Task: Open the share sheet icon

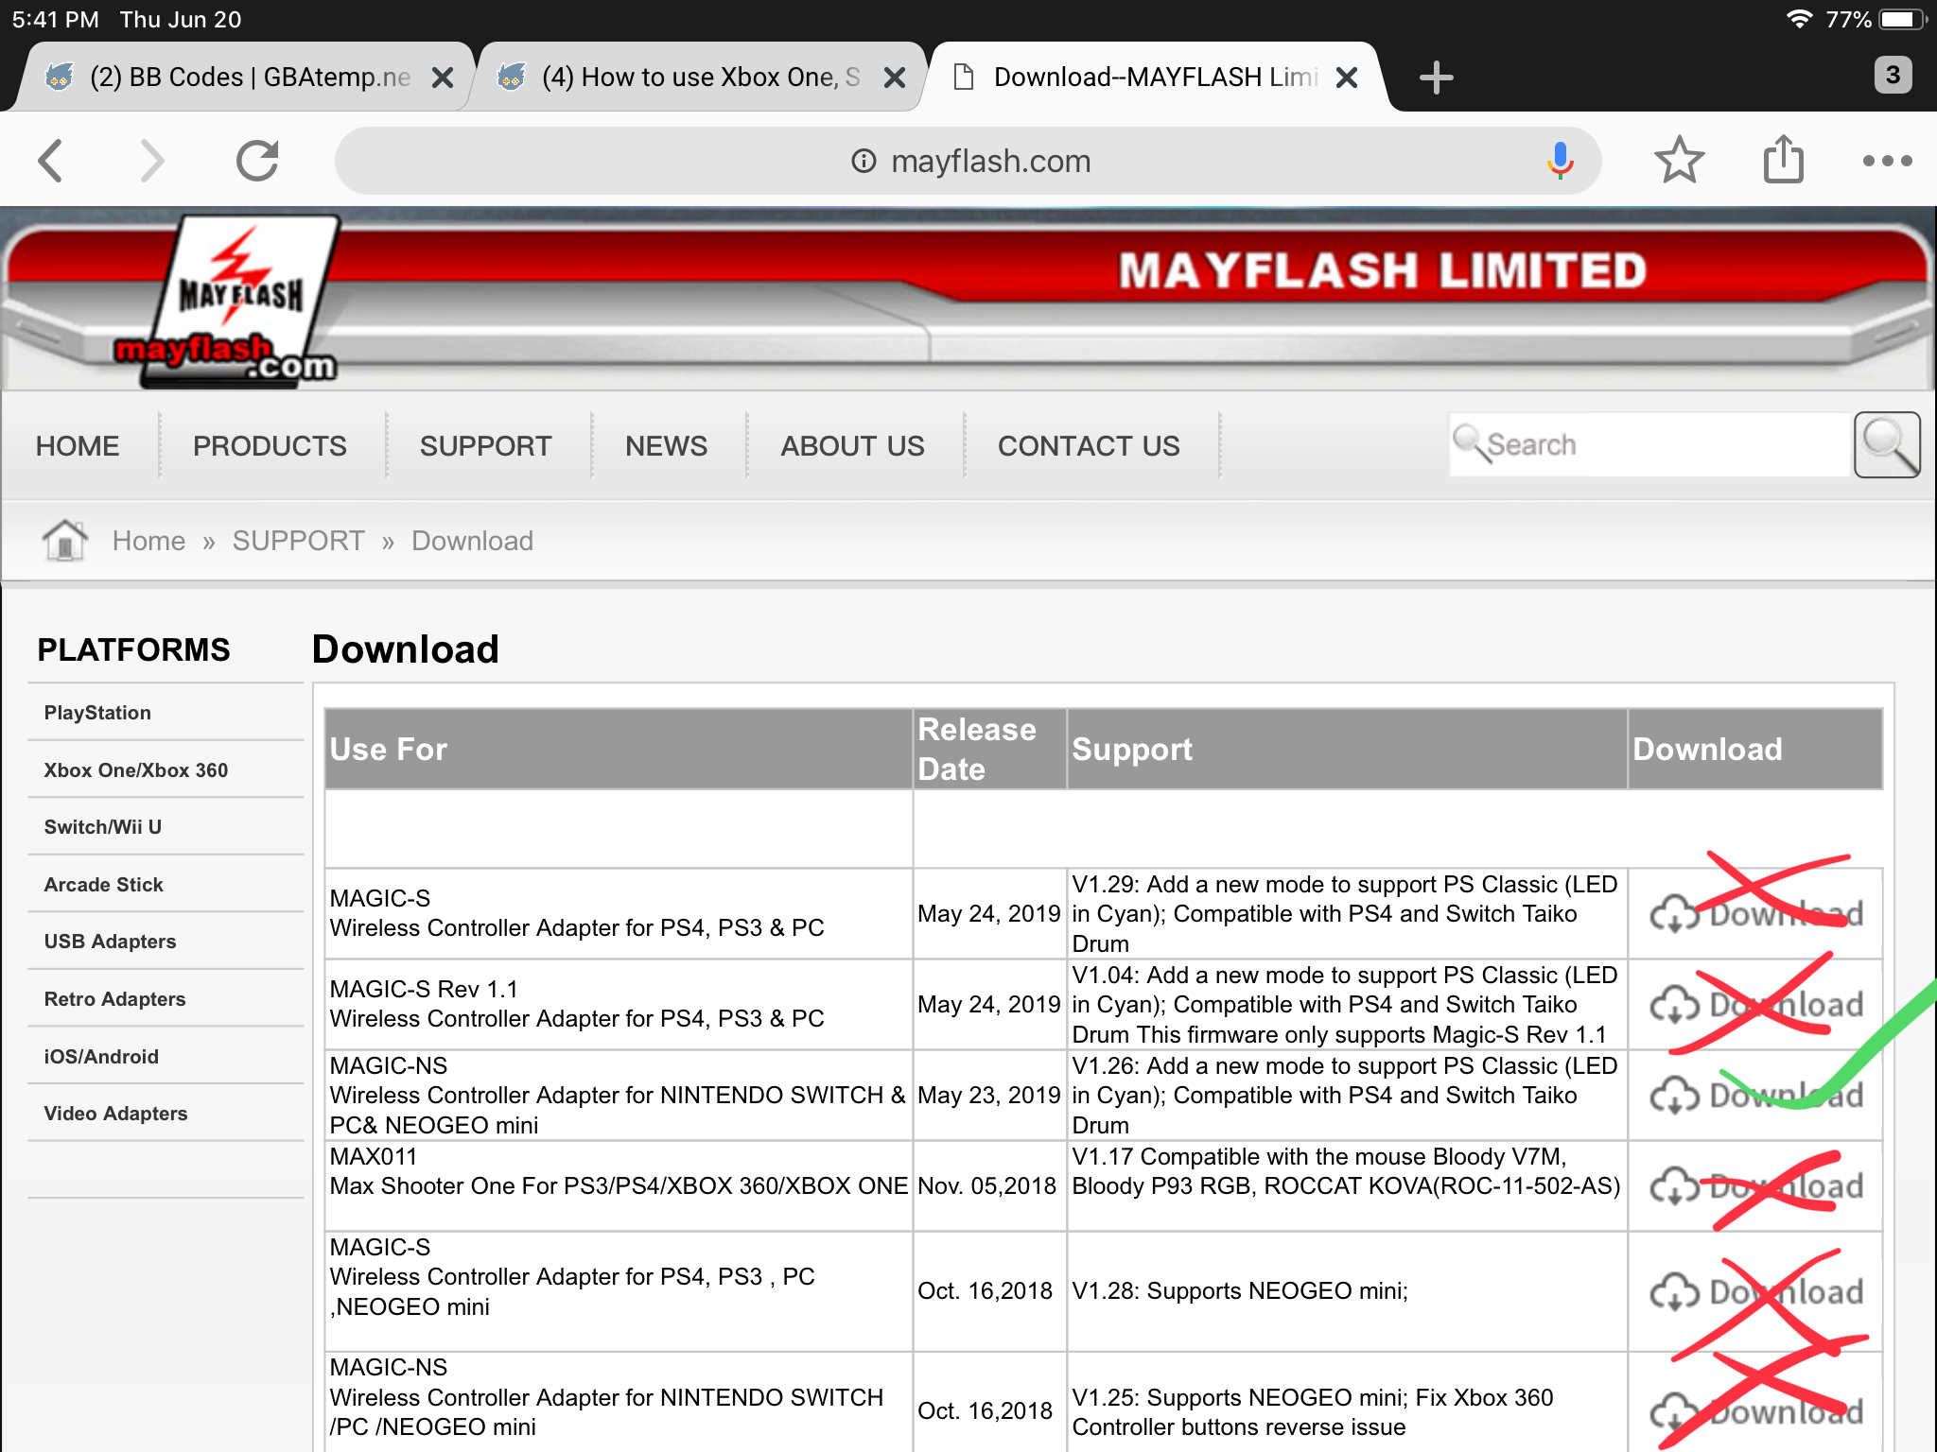Action: pyautogui.click(x=1784, y=159)
